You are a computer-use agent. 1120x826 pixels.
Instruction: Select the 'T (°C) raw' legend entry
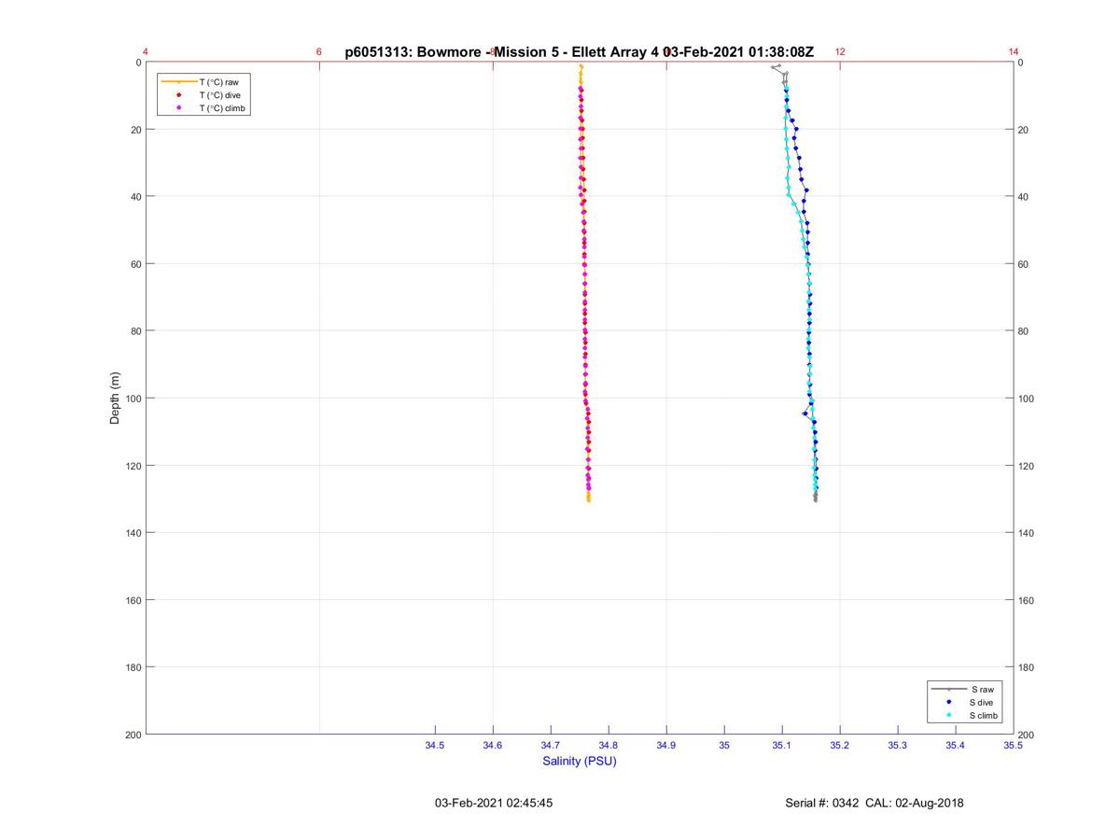click(x=219, y=82)
